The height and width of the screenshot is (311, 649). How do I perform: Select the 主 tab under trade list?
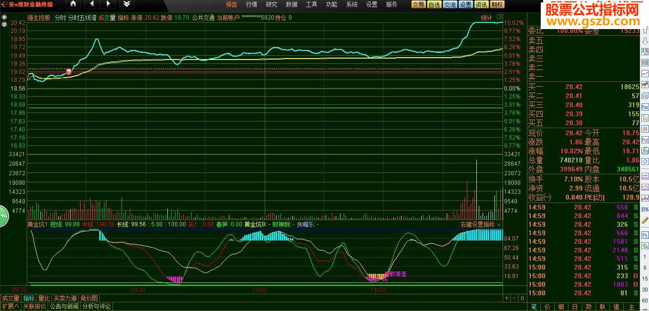pos(631,307)
